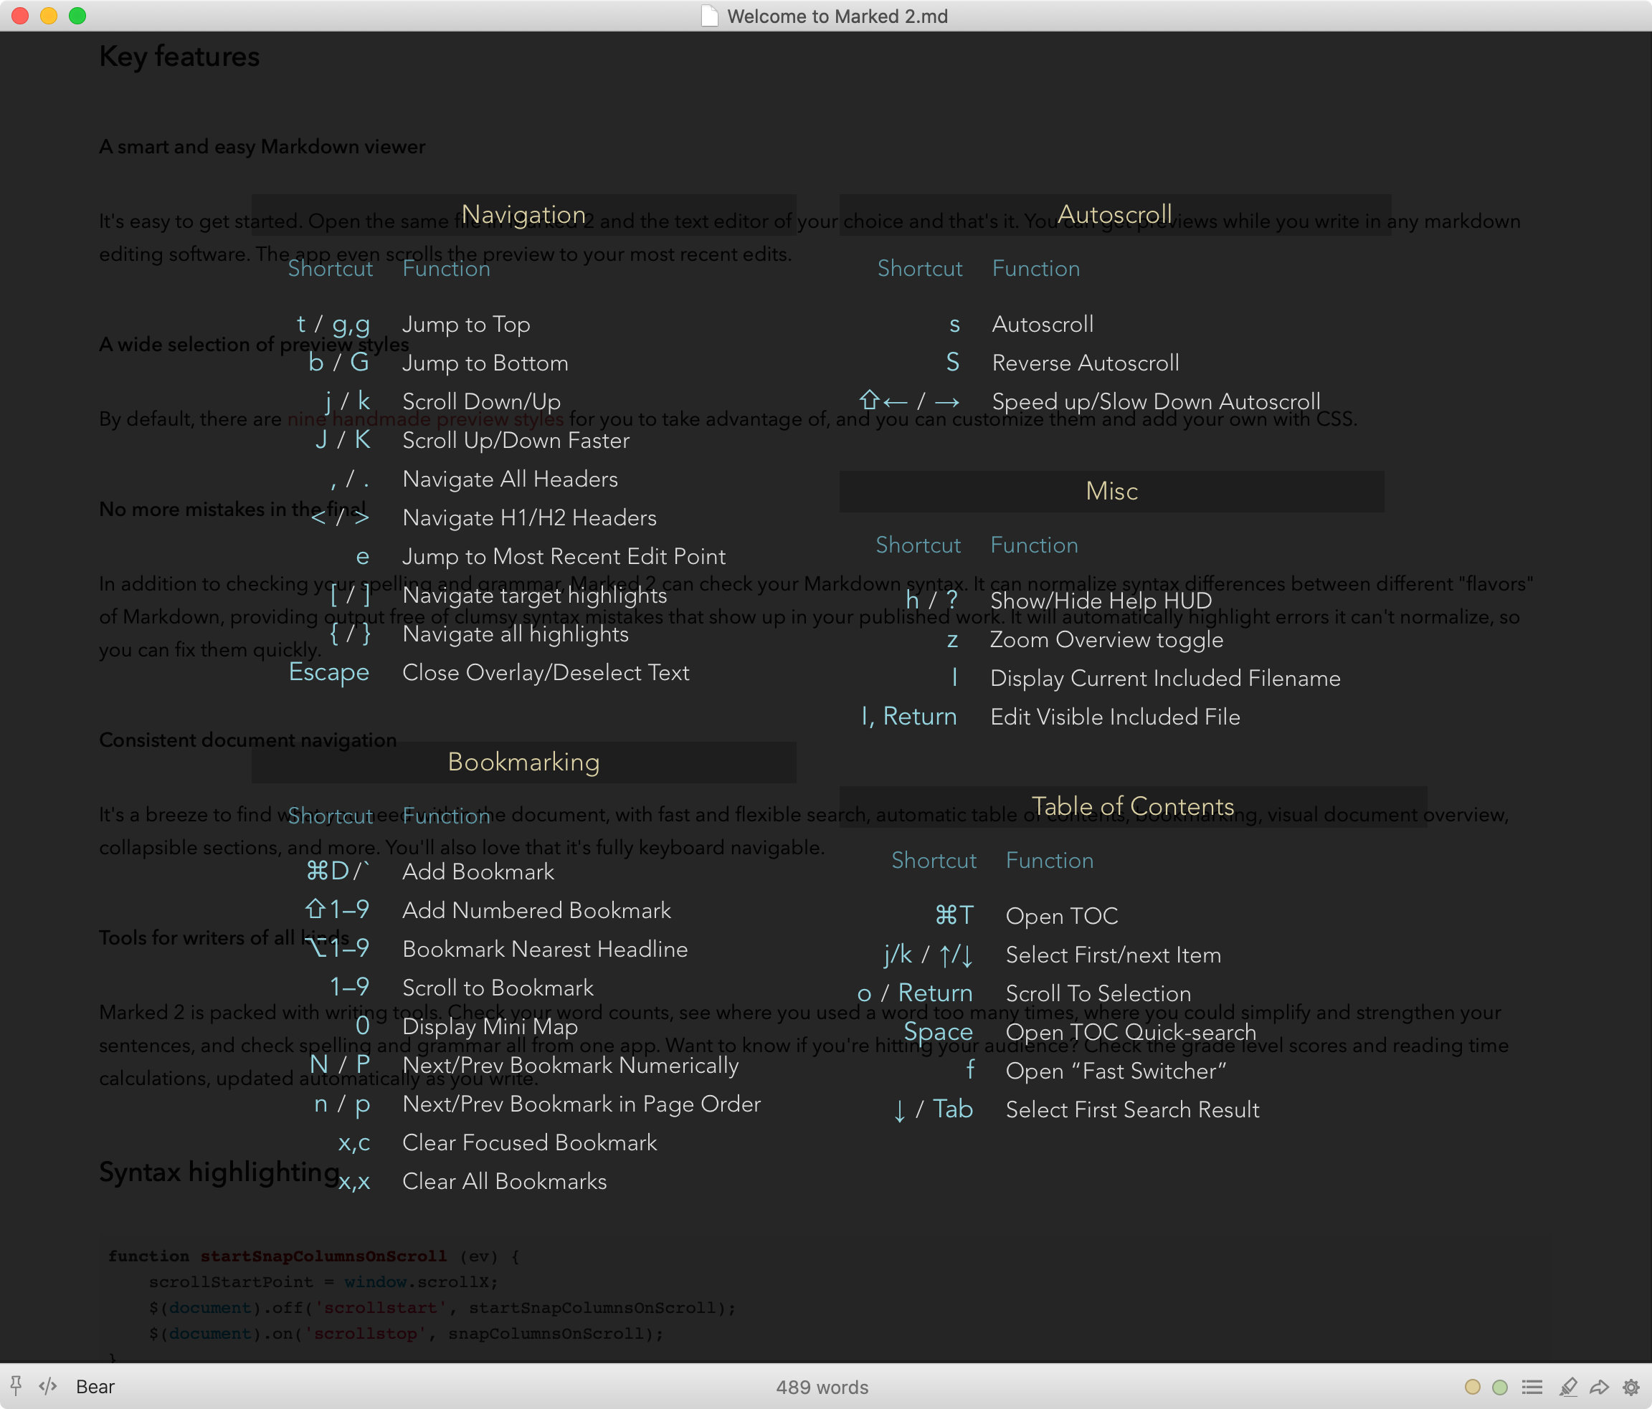
Task: Click 'Jump to Most Recent Edit Point'
Action: 564,556
